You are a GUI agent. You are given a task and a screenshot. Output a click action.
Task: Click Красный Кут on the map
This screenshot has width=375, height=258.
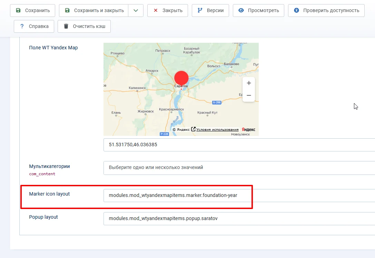pyautogui.click(x=207, y=112)
